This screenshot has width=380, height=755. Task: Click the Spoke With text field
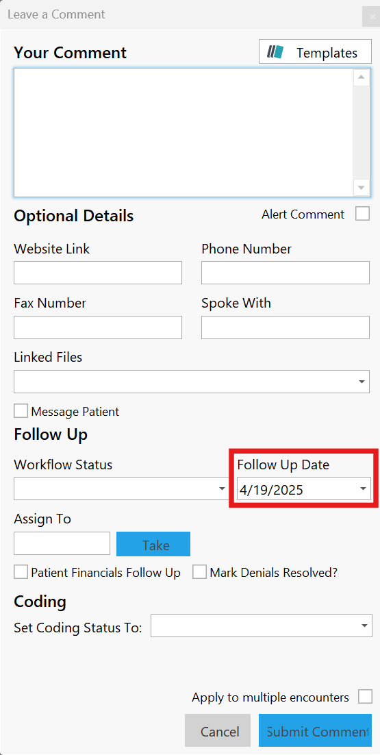286,327
